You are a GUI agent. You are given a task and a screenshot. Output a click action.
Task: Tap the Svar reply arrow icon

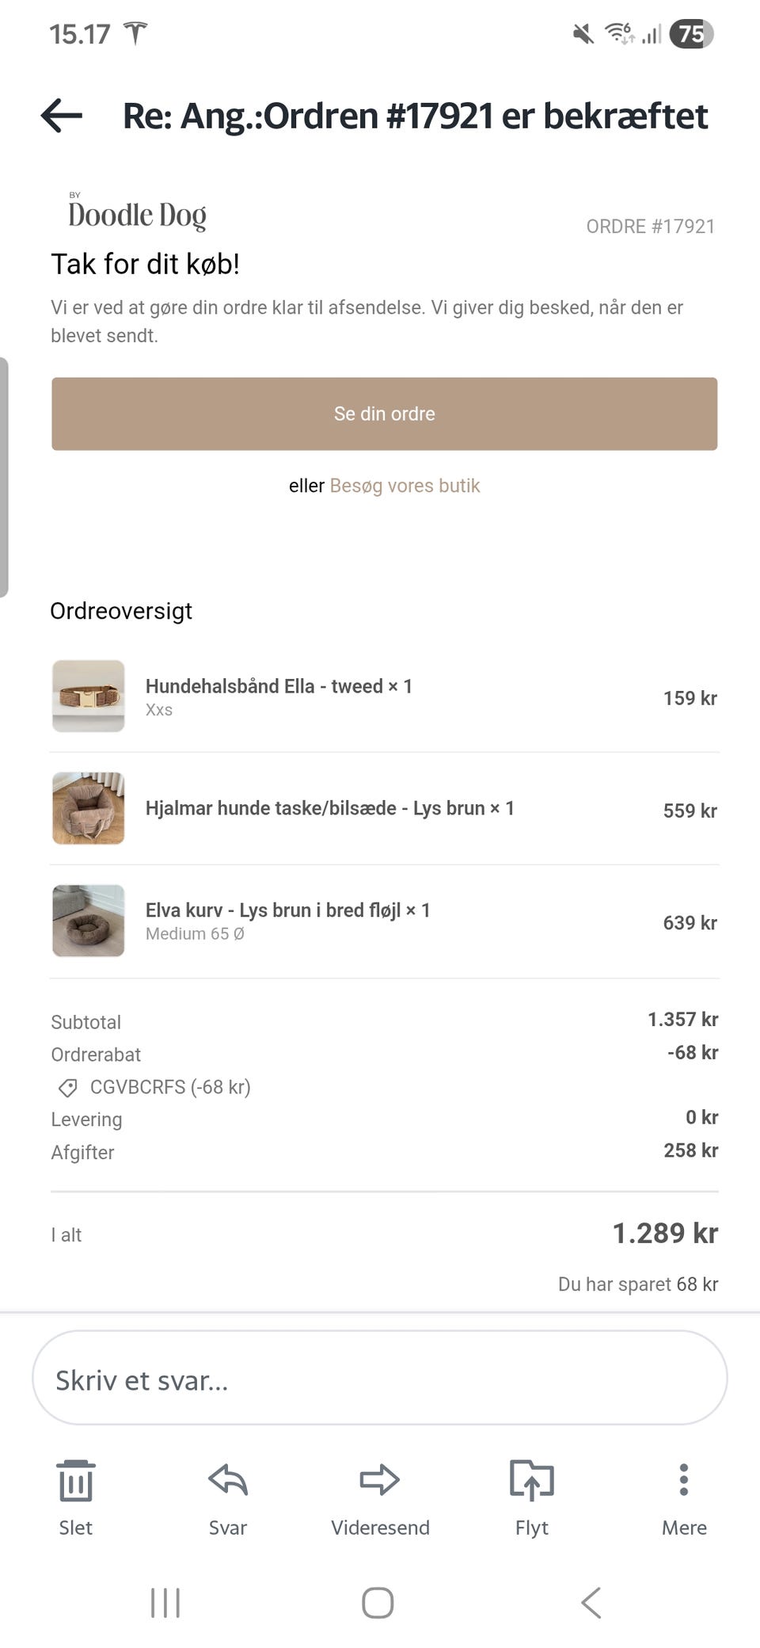point(228,1480)
